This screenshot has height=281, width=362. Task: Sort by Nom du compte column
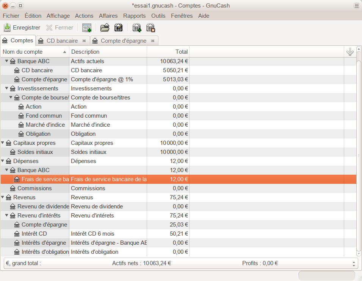[34, 52]
